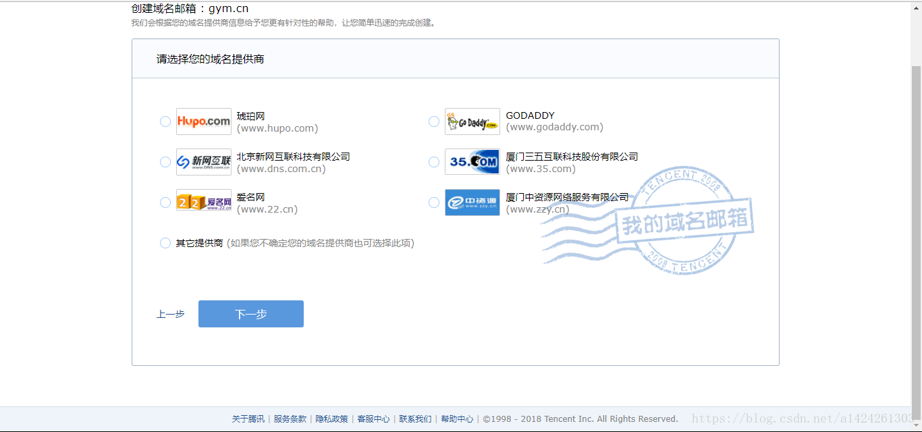Click the GoDaddy provider logo
Screen dimensions: 922x432
coord(472,122)
